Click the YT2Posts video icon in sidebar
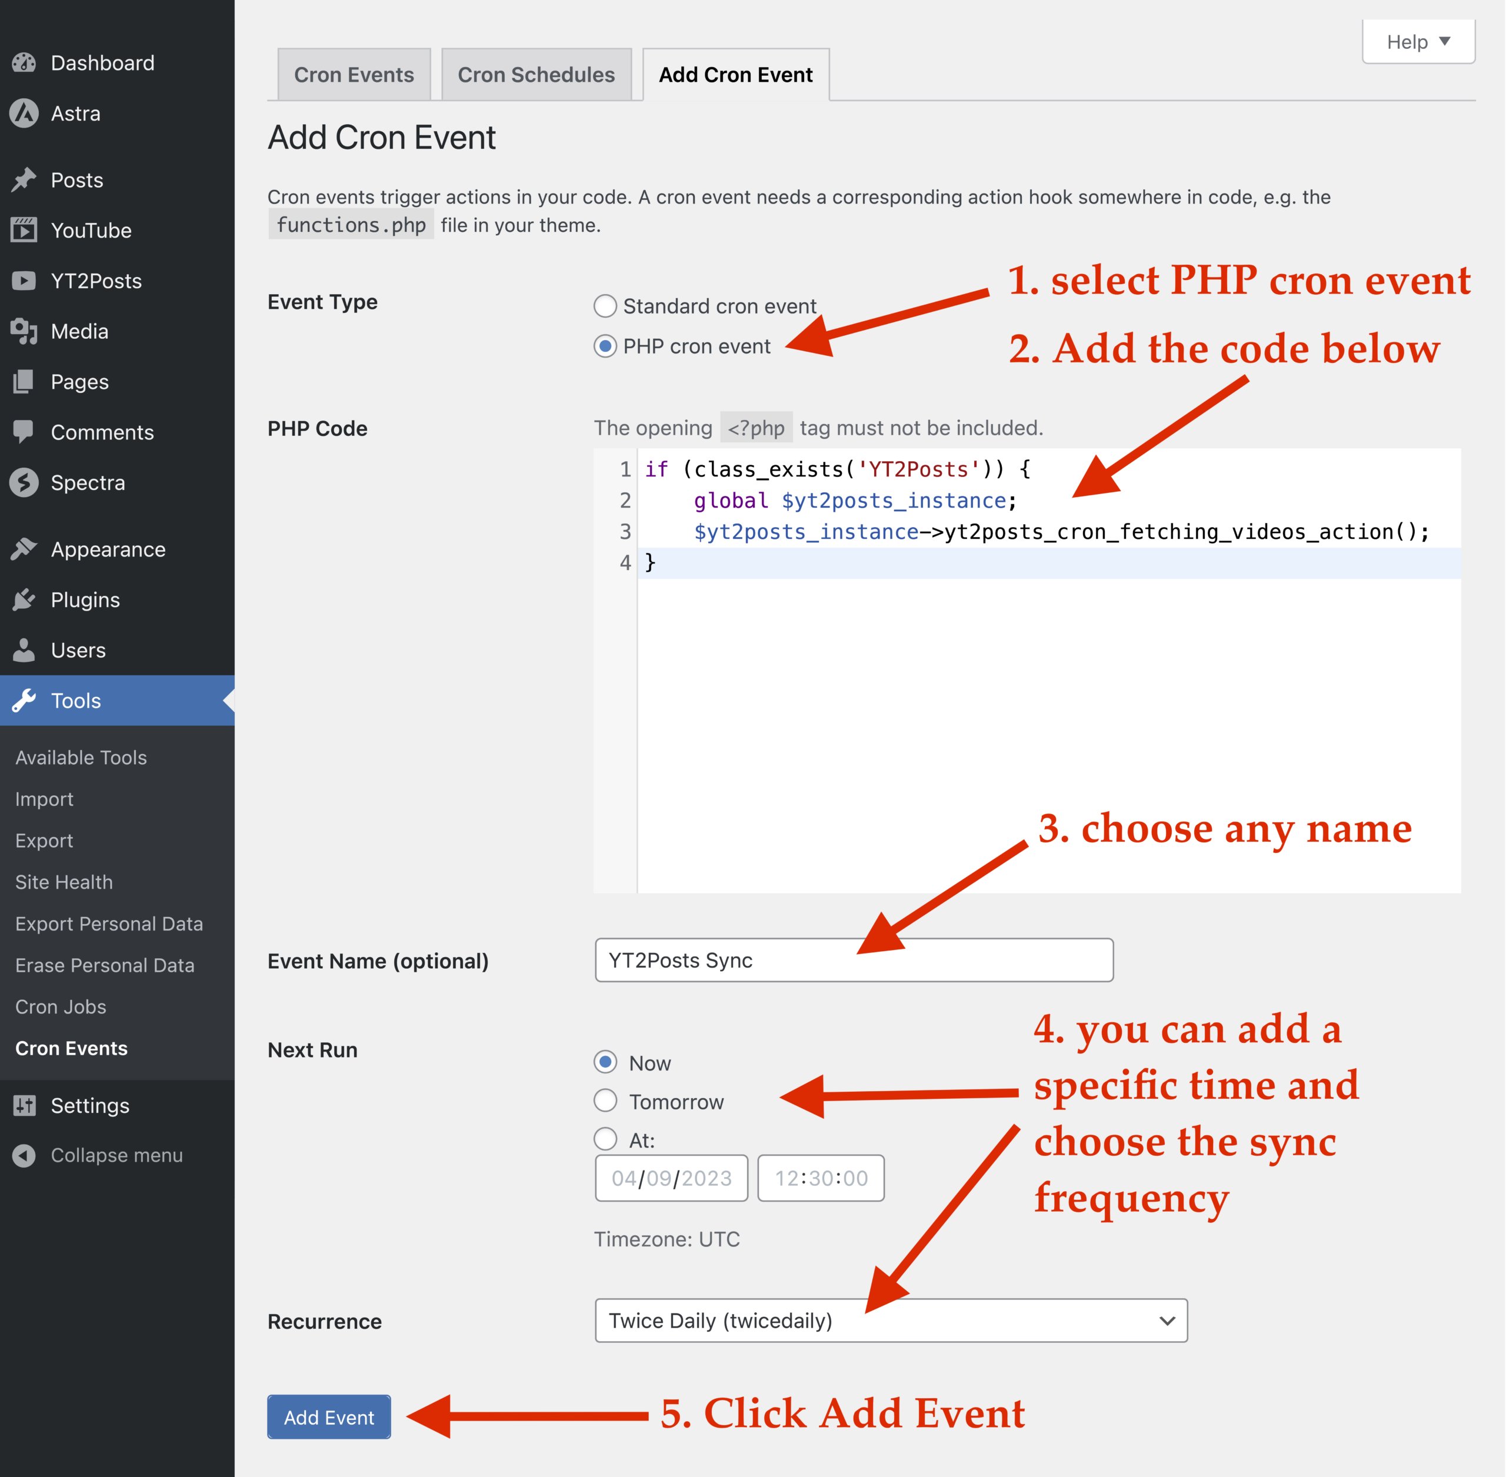 point(24,281)
